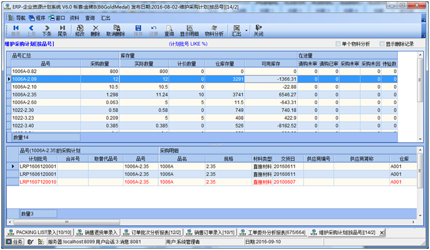430x250 pixels.
Task: Click upper grid scroll-down arrow
Action: 420,139
